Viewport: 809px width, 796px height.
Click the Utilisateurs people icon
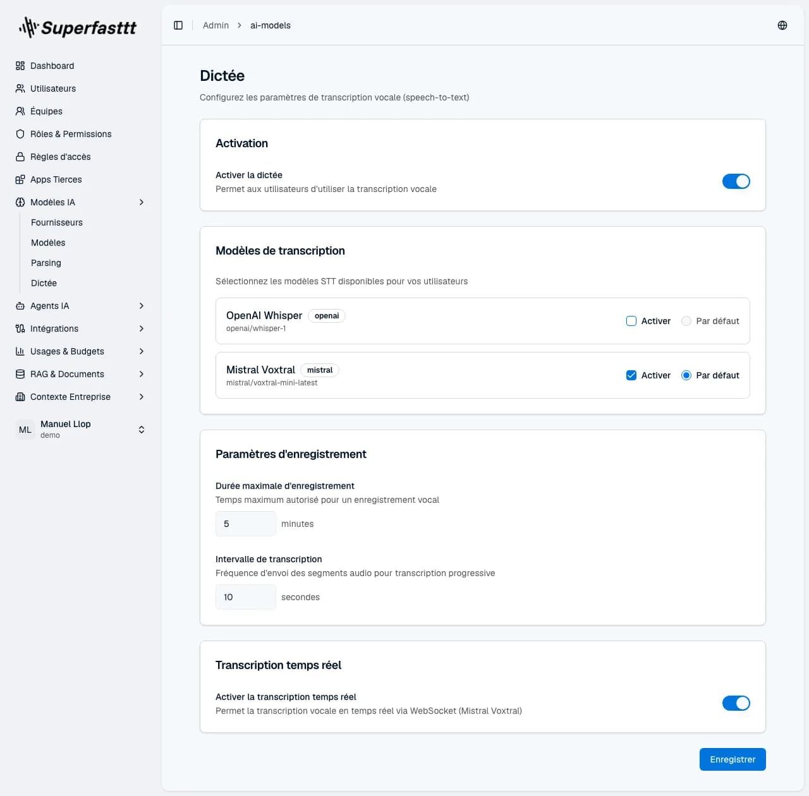(20, 88)
